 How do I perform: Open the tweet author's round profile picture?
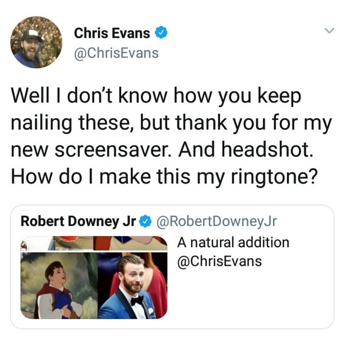[36, 42]
